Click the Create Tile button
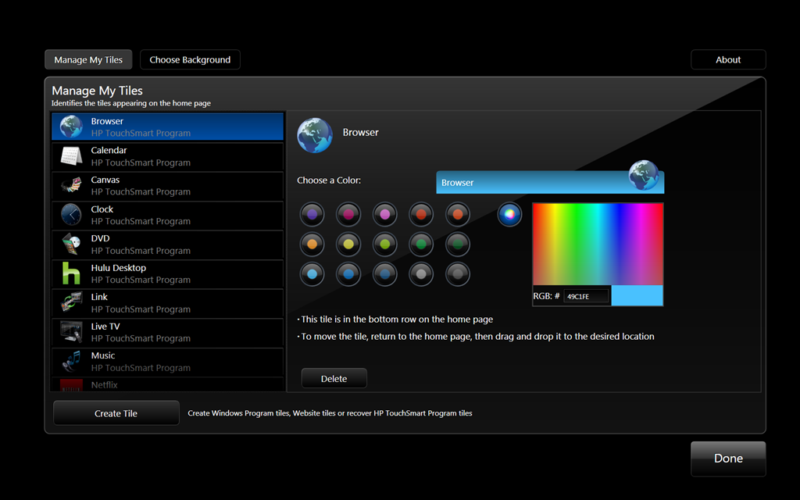 click(x=116, y=413)
